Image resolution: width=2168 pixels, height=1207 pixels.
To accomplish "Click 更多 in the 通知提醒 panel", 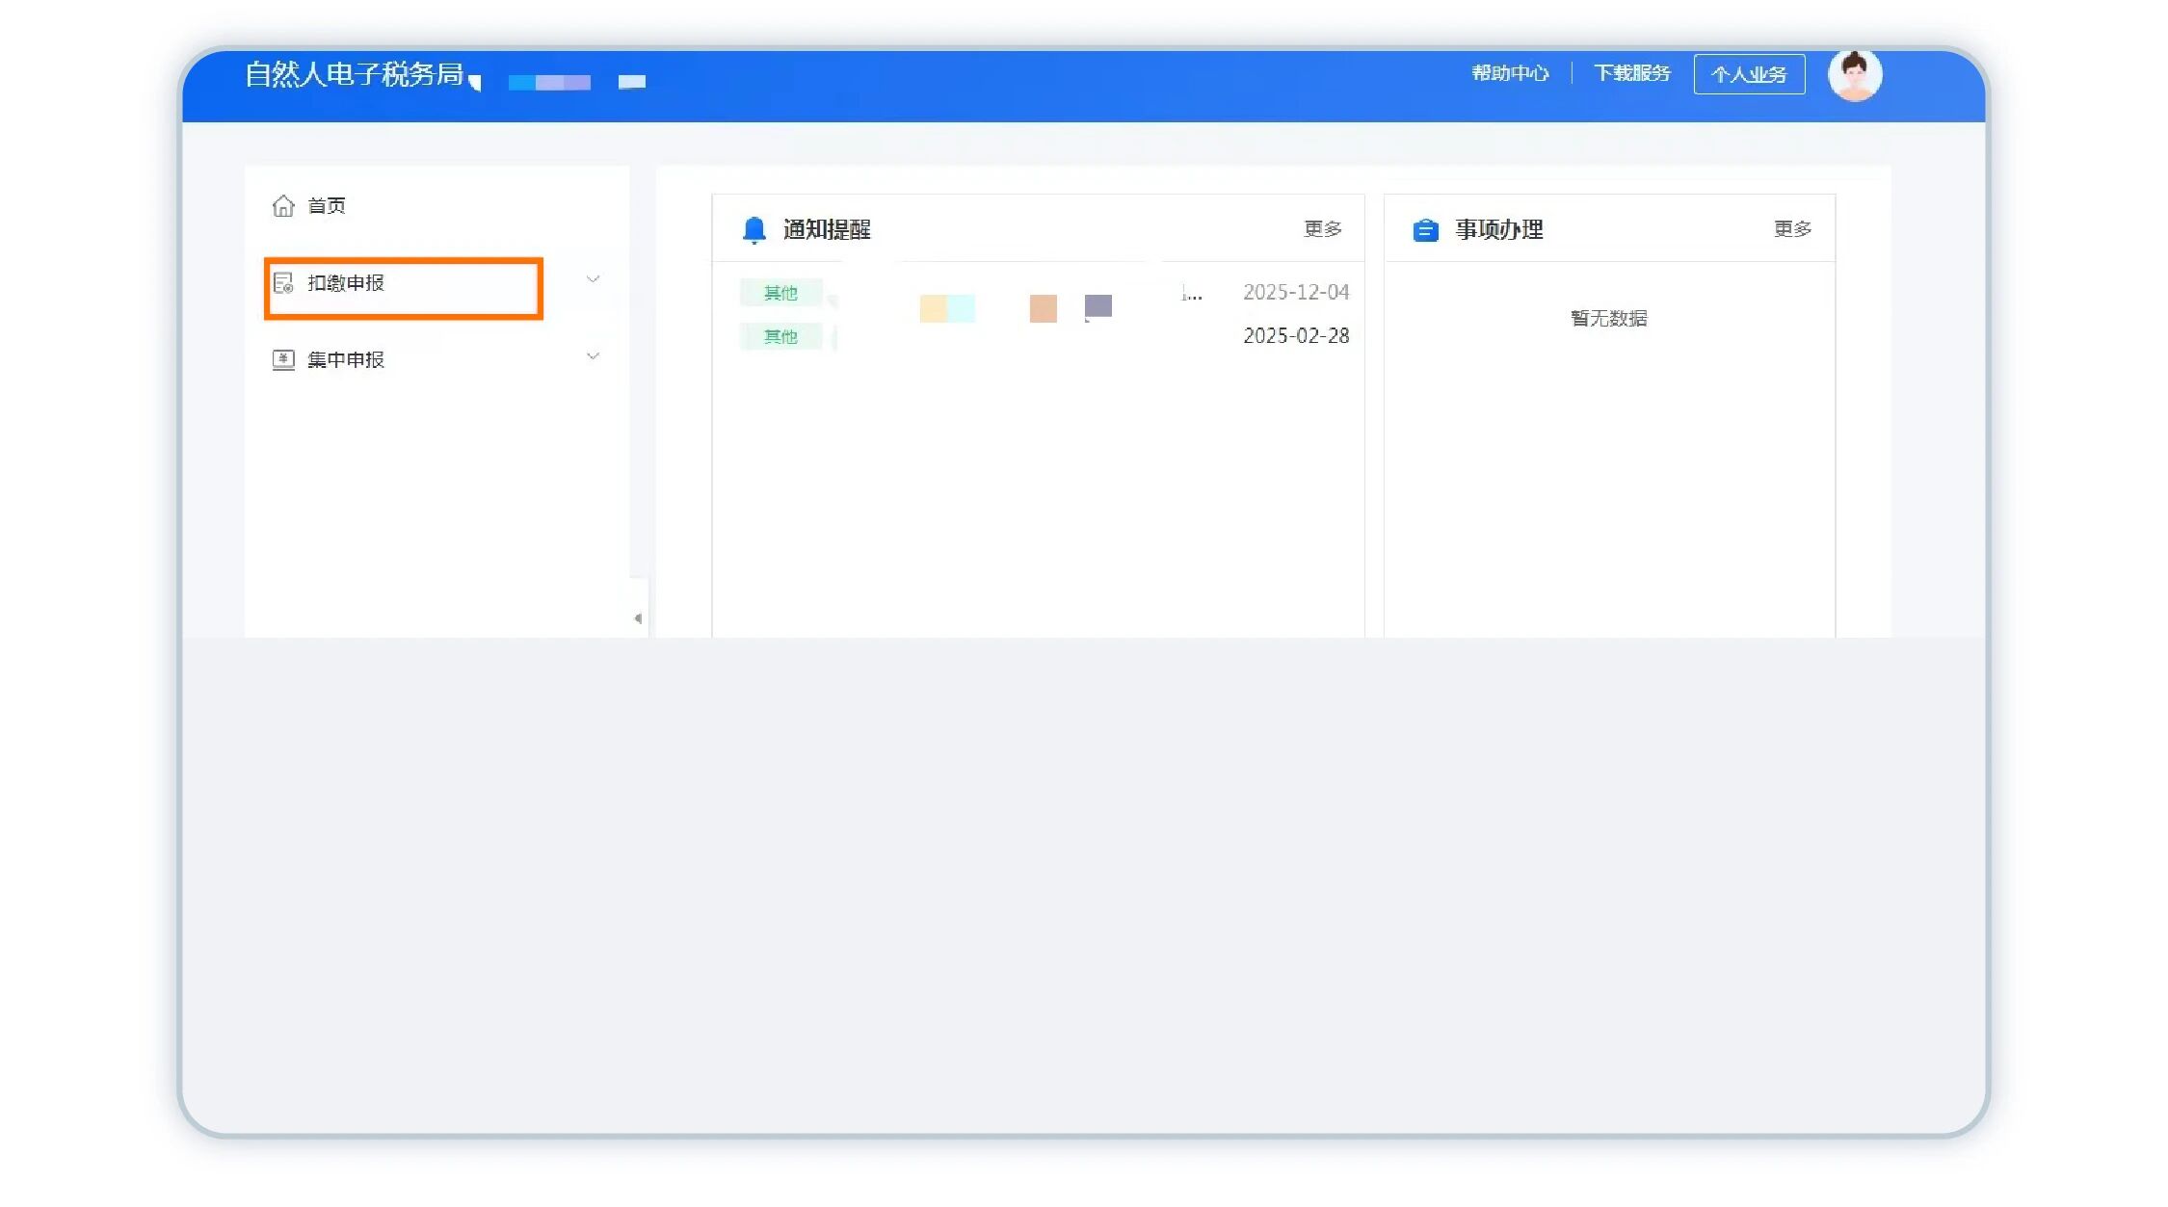I will click(x=1322, y=229).
